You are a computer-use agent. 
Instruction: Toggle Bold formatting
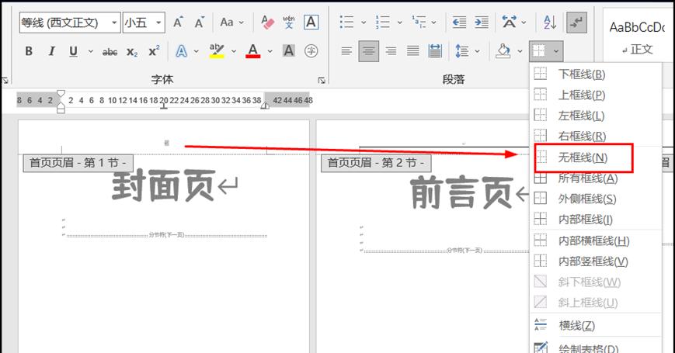pyautogui.click(x=29, y=51)
